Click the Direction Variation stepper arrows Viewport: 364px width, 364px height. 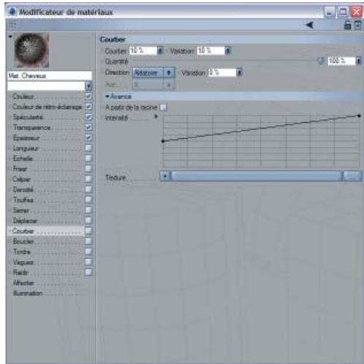[239, 72]
